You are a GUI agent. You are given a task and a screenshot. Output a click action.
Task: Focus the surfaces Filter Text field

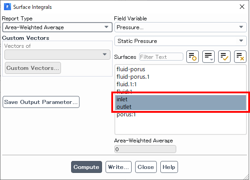[x=161, y=57]
